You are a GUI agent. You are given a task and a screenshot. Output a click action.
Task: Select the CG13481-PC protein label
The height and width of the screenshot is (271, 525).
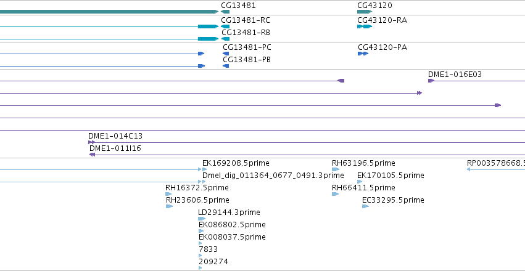pyautogui.click(x=247, y=47)
